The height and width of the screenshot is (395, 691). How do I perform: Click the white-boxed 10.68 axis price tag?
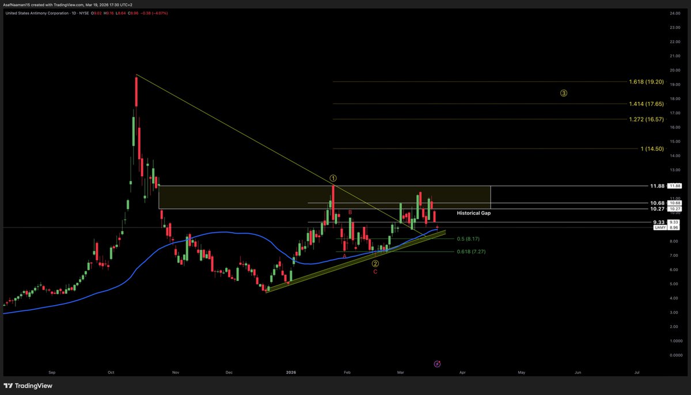[675, 203]
